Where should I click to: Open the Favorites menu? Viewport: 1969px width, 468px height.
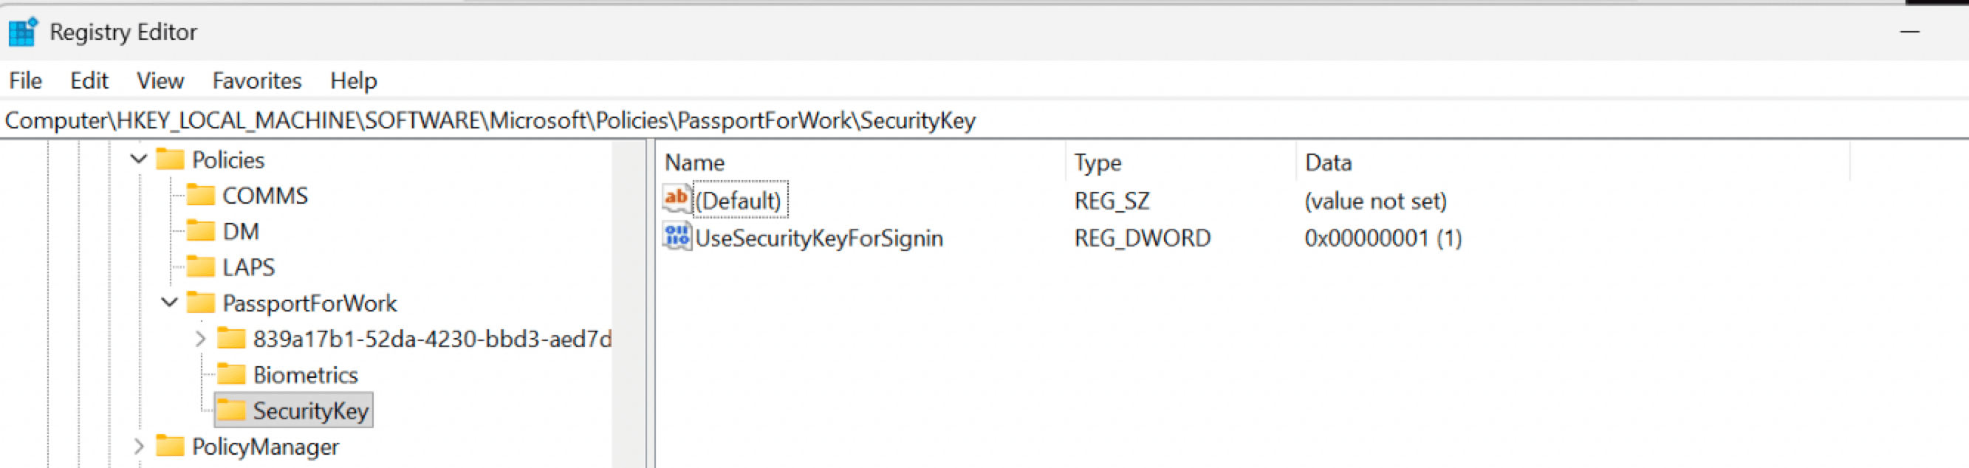pyautogui.click(x=257, y=81)
